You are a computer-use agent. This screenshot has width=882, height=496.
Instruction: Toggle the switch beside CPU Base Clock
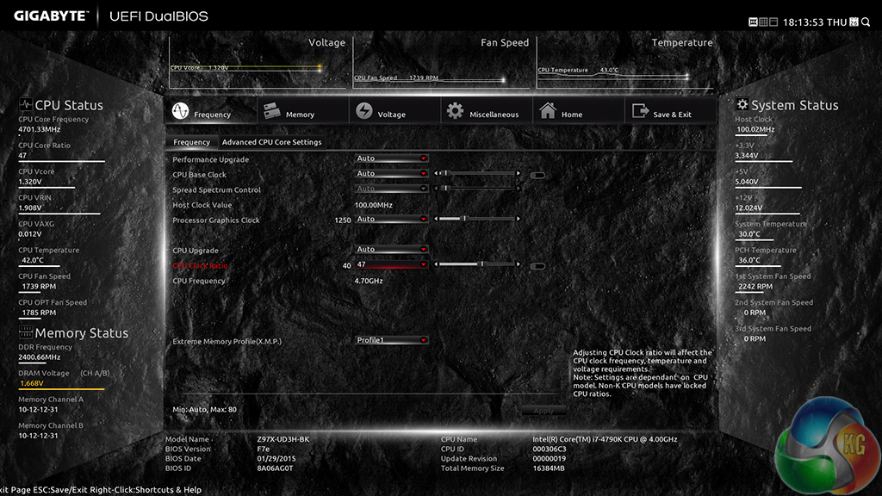(x=537, y=175)
